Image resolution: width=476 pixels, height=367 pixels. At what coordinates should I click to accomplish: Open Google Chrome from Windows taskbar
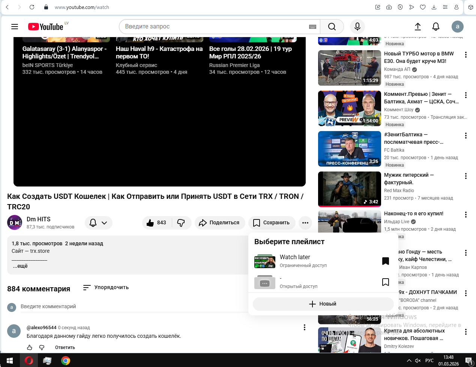66,361
